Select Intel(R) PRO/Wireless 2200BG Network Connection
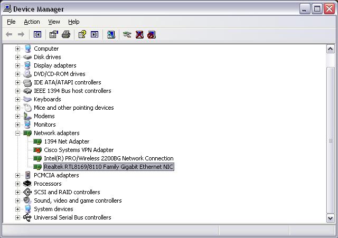Viewport: 338px width, 238px height. click(109, 158)
